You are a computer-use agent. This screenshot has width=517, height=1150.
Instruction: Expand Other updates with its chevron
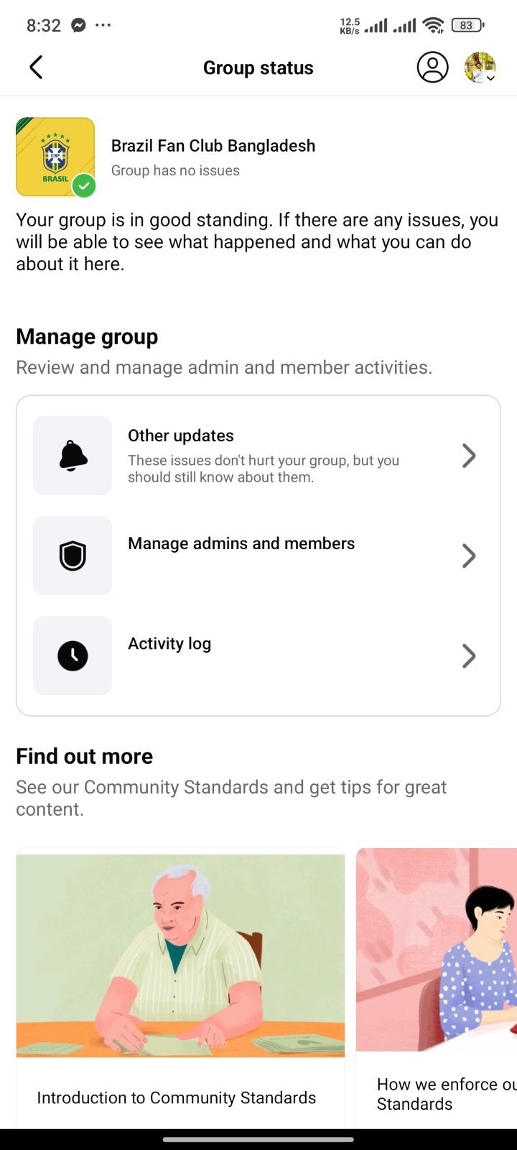pyautogui.click(x=469, y=456)
